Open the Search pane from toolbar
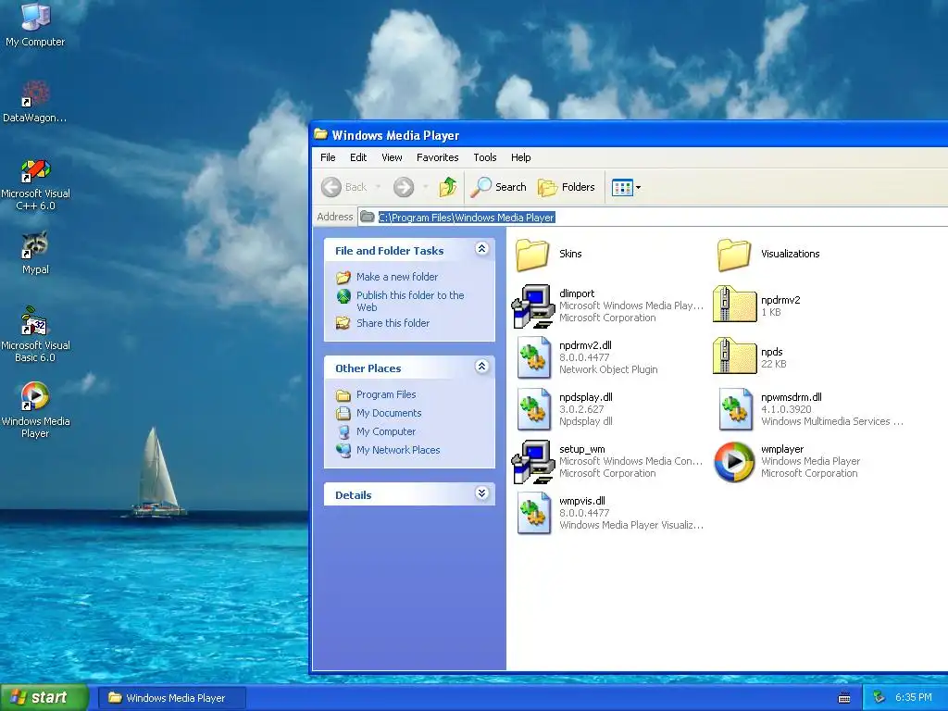 coord(499,187)
